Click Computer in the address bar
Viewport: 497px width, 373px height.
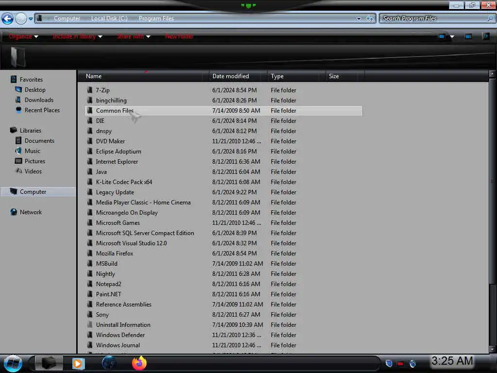[x=67, y=18]
